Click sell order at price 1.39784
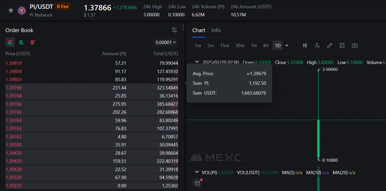Viewport: 386px width, 191px height. coord(92,96)
